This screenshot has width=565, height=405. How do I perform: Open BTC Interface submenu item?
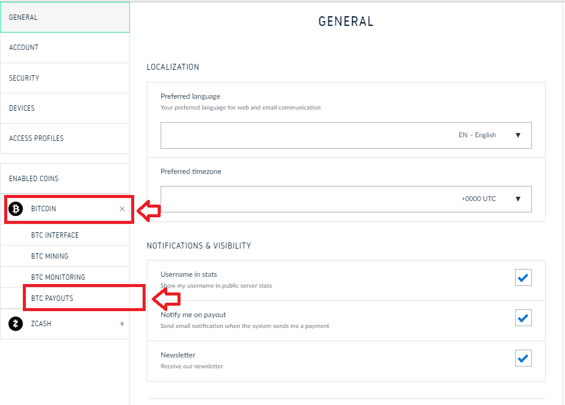coord(55,235)
